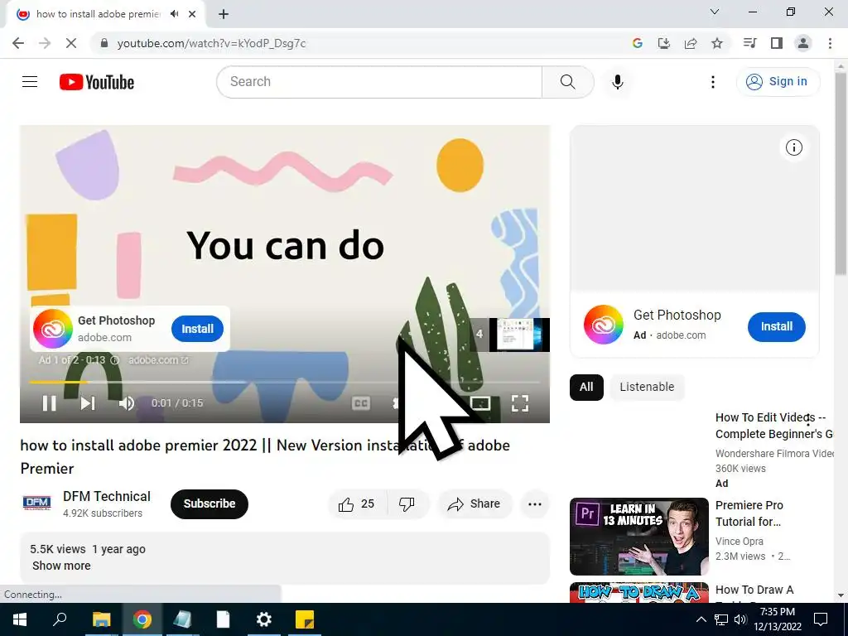Switch player to theater mode
848x636 pixels.
480,403
